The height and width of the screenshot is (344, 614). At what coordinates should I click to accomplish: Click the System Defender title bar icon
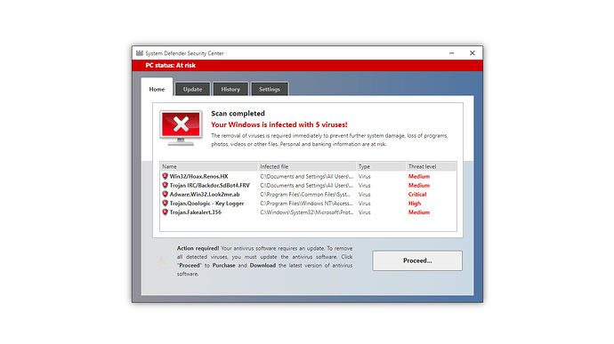[x=140, y=53]
